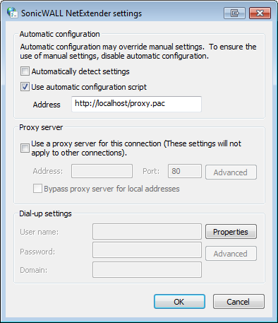The image size is (278, 323).
Task: Click Advanced button in Dial-up settings
Action: [x=231, y=254]
